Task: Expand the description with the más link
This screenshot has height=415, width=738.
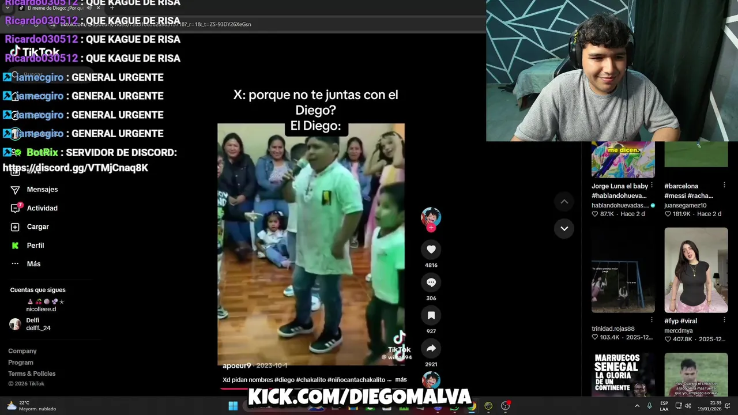Action: 401,380
